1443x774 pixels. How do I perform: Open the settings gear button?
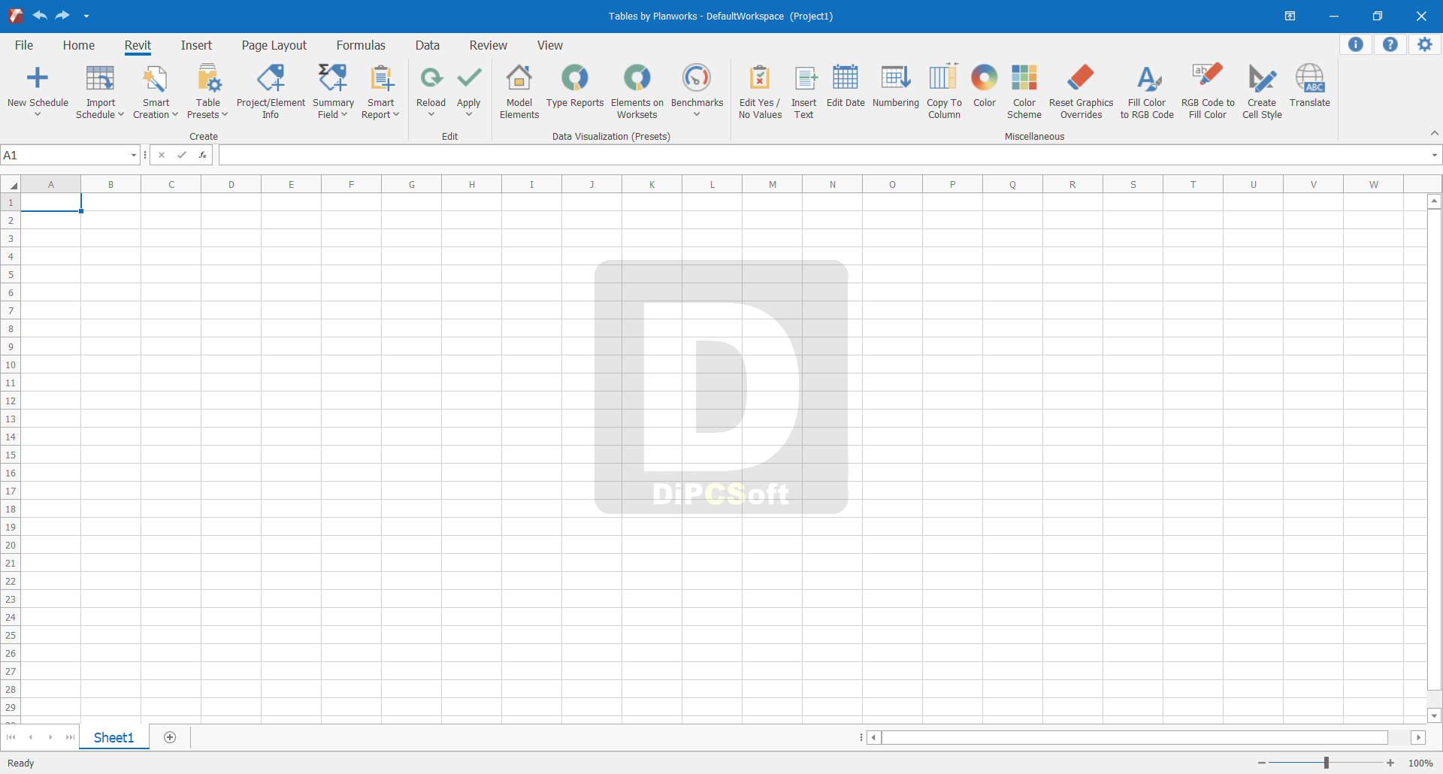(x=1425, y=44)
